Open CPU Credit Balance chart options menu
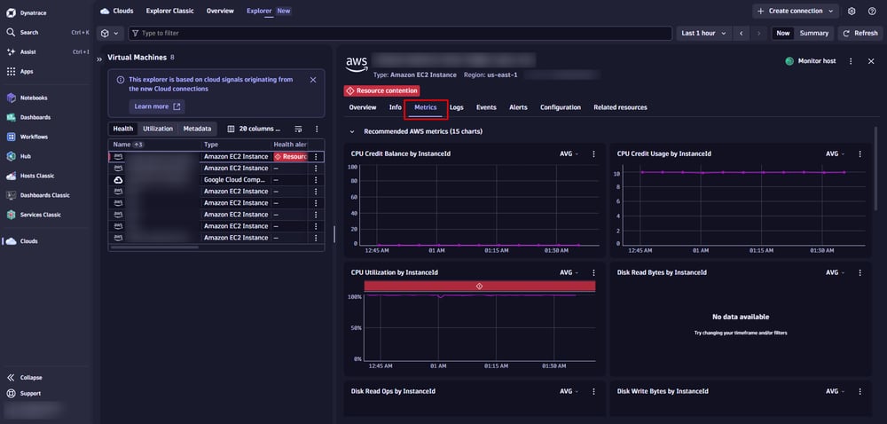 [593, 153]
